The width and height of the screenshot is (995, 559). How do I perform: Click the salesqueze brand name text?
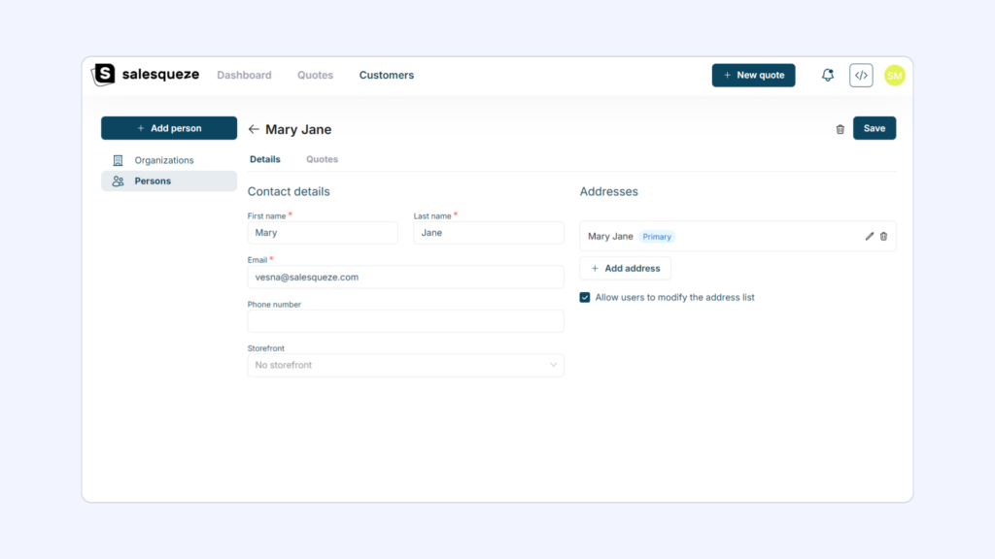(160, 74)
